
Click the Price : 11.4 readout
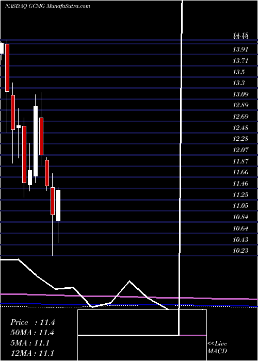[x=33, y=322]
